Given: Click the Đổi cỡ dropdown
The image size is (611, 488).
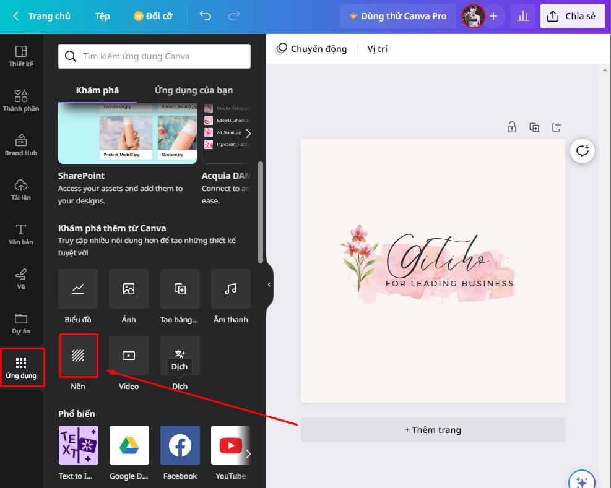Looking at the screenshot, I should pyautogui.click(x=153, y=15).
